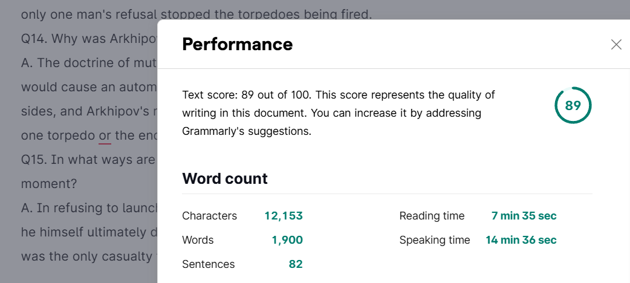Viewport: 630px width, 283px height.
Task: Click the Characters label
Action: pos(210,216)
